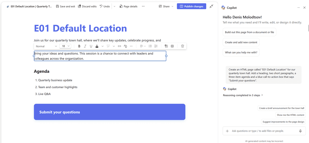Delete the text block with trash icon
Viewport: 309px width, 143px height.
coord(183,46)
